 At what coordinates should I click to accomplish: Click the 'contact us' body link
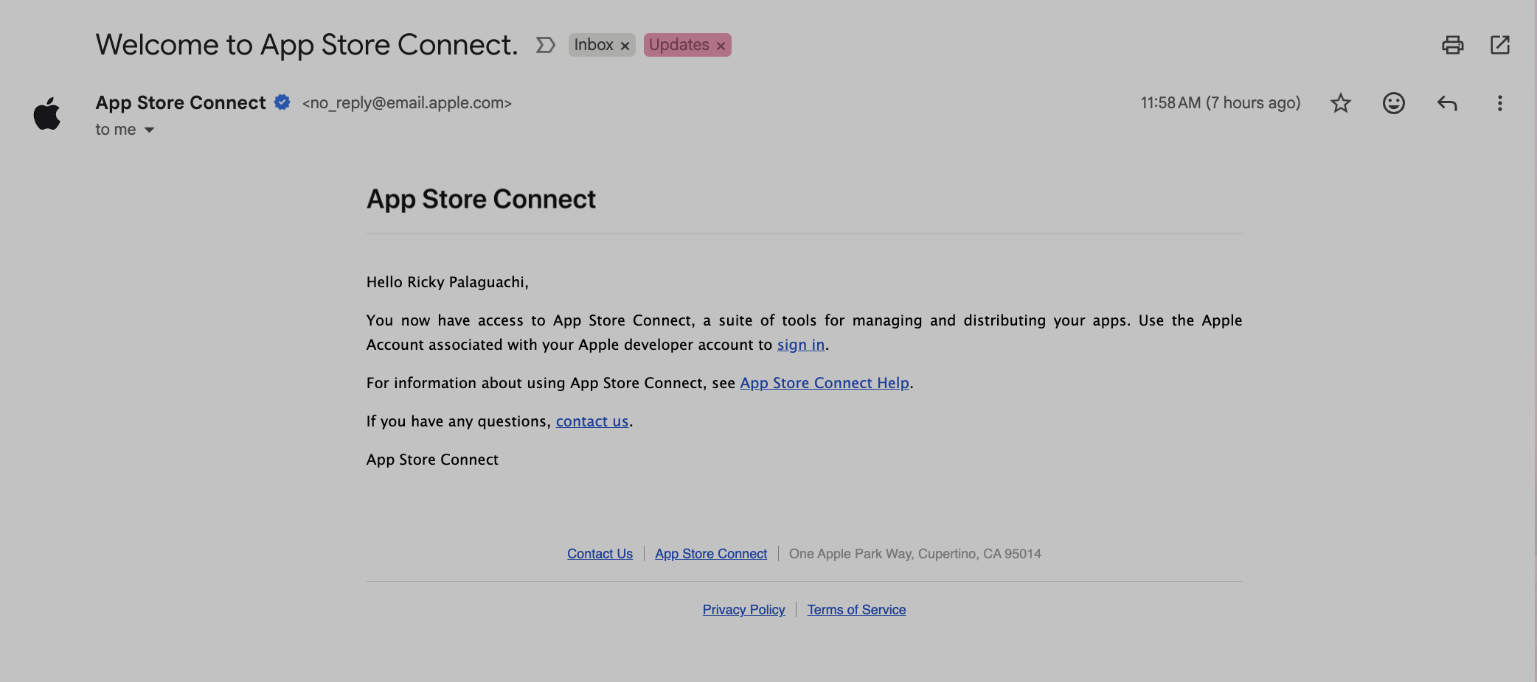pyautogui.click(x=591, y=421)
